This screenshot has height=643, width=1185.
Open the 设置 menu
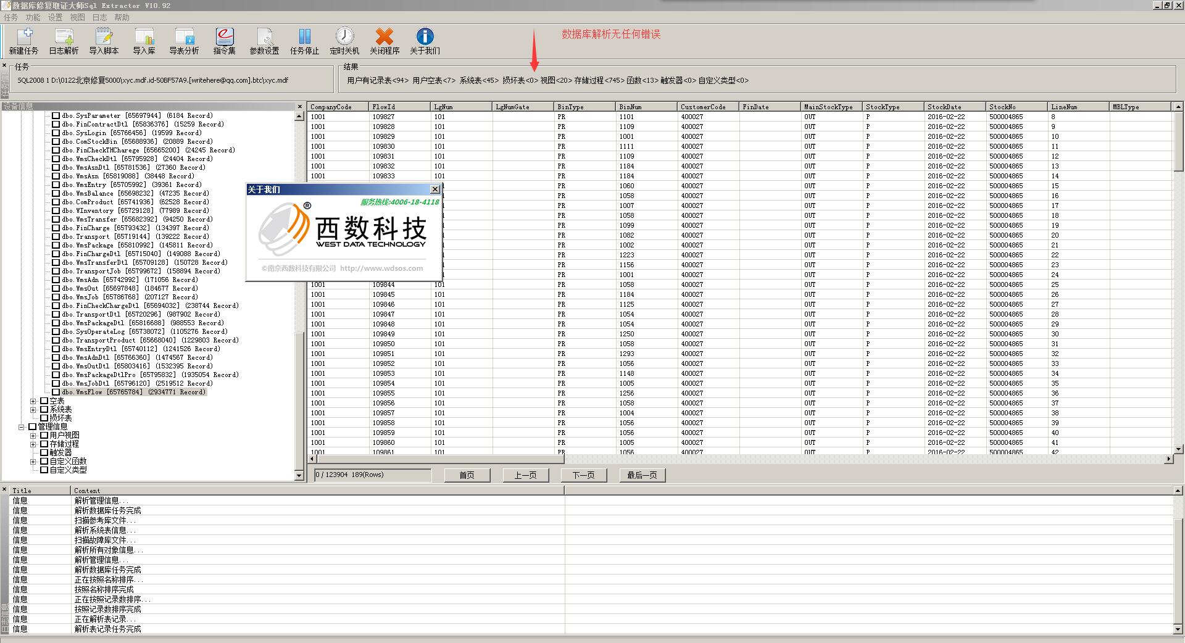(x=56, y=17)
